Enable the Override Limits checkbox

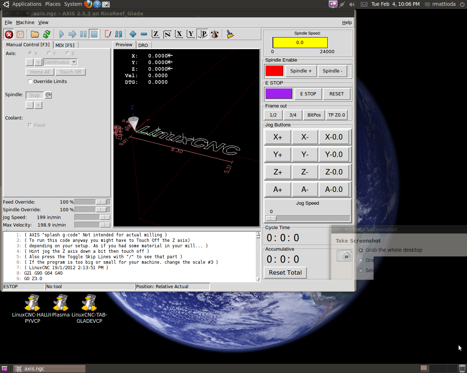[30, 81]
